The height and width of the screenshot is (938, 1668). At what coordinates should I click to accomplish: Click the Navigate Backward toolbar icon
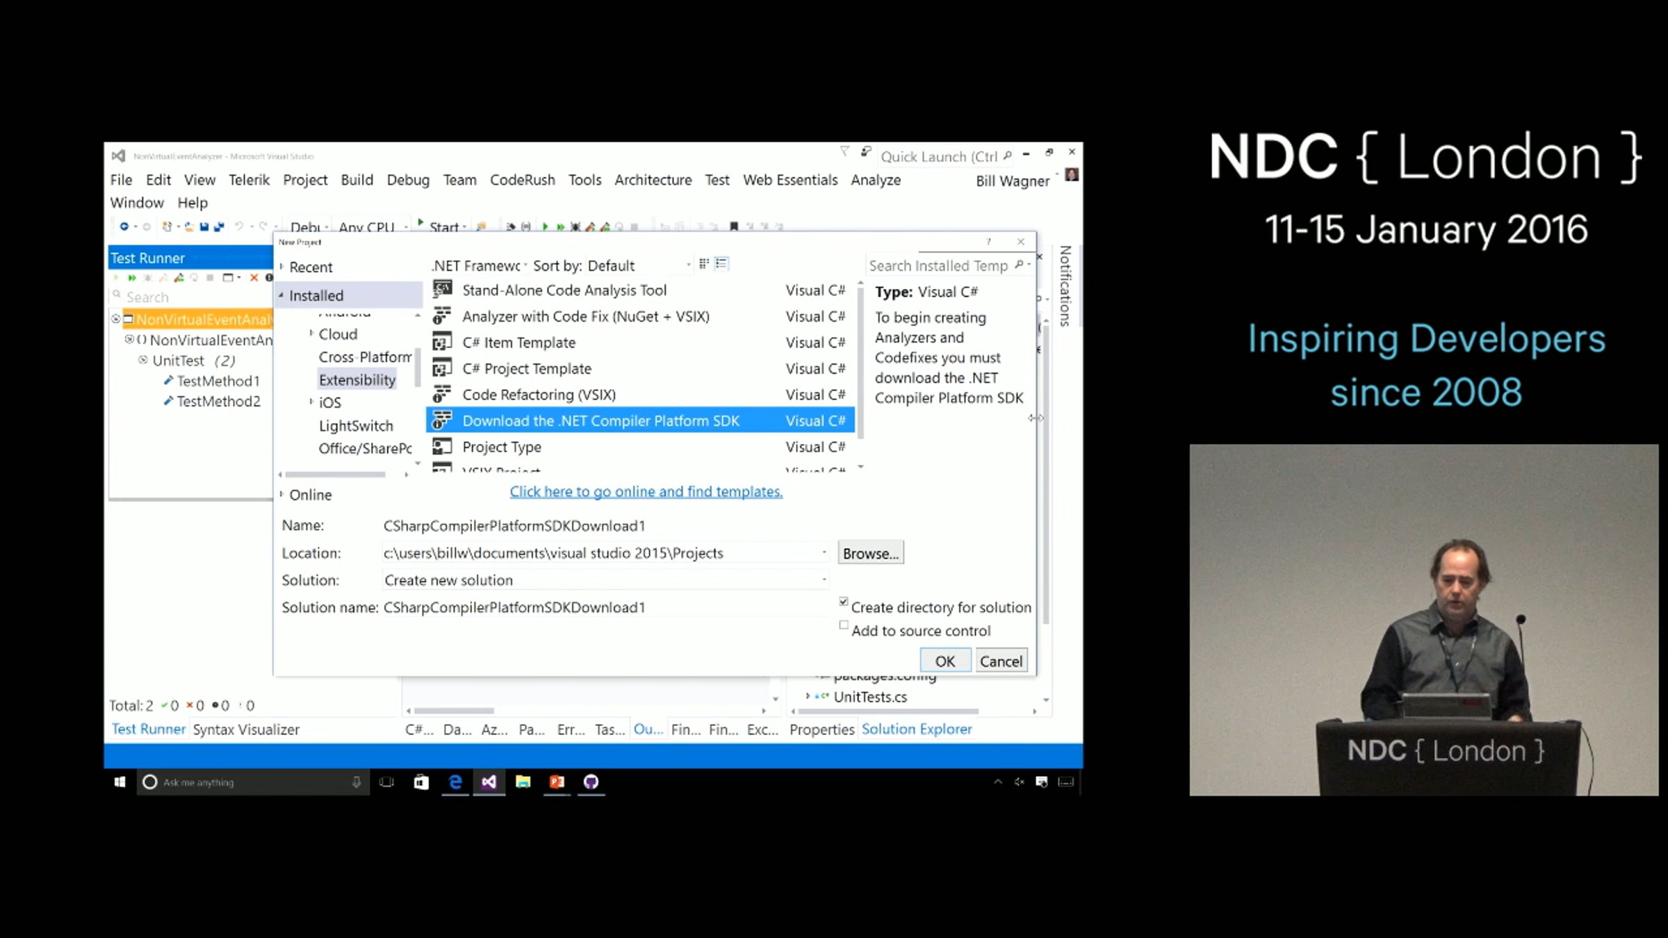[x=124, y=227]
